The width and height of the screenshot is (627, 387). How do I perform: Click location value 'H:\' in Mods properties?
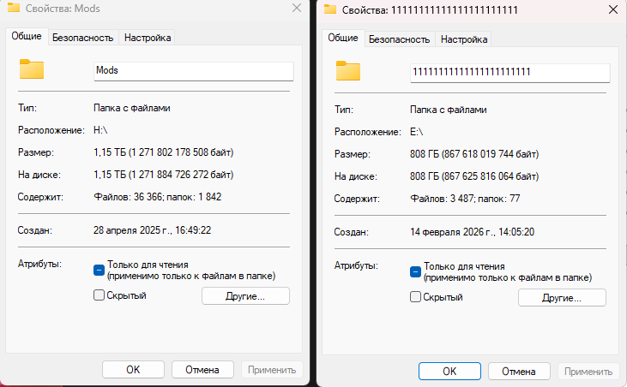tap(100, 130)
